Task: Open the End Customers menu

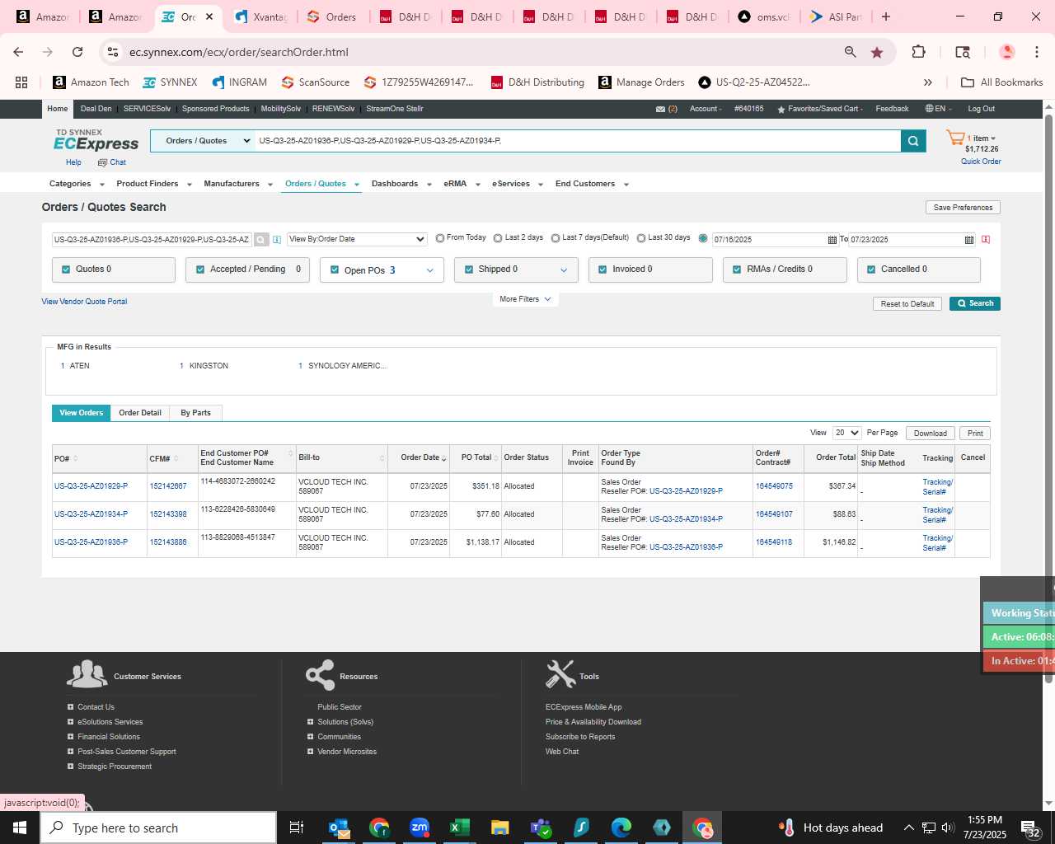Action: [x=592, y=184]
